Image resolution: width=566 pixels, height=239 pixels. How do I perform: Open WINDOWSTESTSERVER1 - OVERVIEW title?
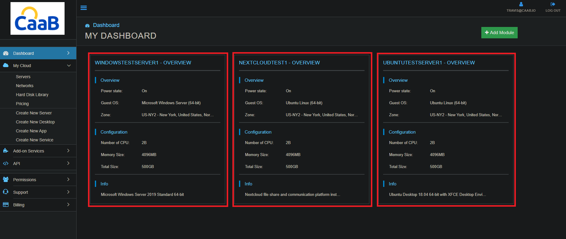(x=143, y=63)
